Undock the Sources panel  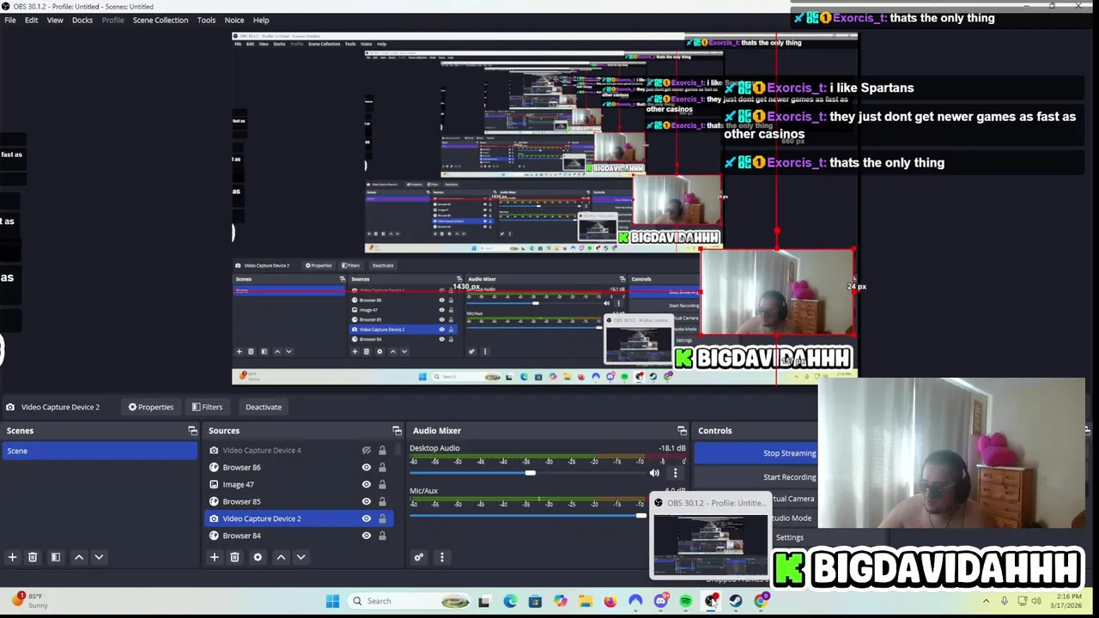(x=397, y=431)
